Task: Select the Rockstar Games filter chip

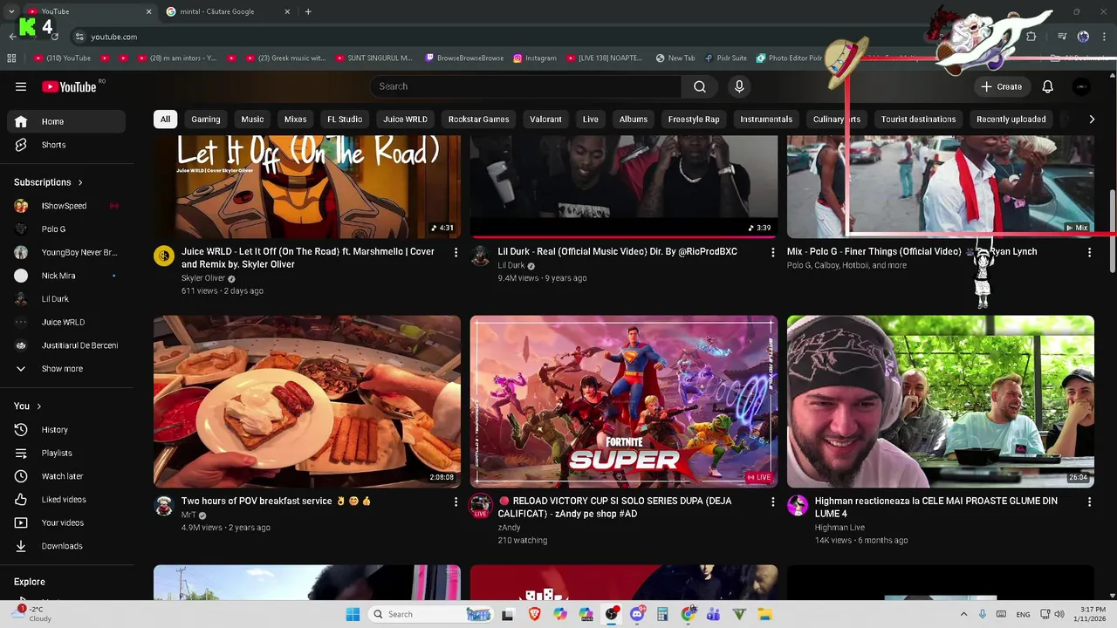Action: click(x=478, y=119)
